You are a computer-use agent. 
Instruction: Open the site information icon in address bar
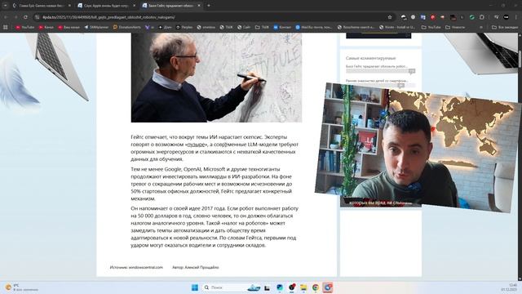(37, 17)
